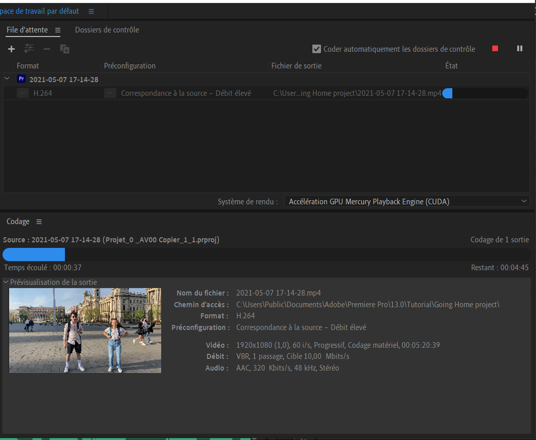Click the Format column header
Screen dimensions: 536x440
(x=28, y=66)
